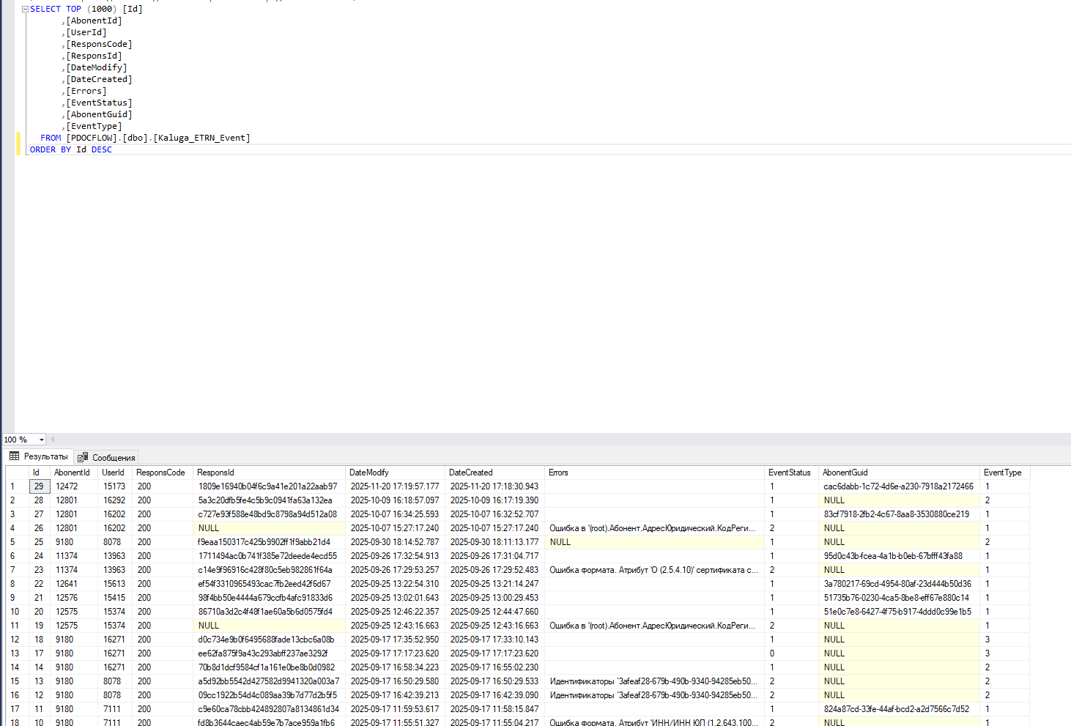Collapse the SELECT statement outline toggle
This screenshot has height=726, width=1071.
[x=26, y=9]
